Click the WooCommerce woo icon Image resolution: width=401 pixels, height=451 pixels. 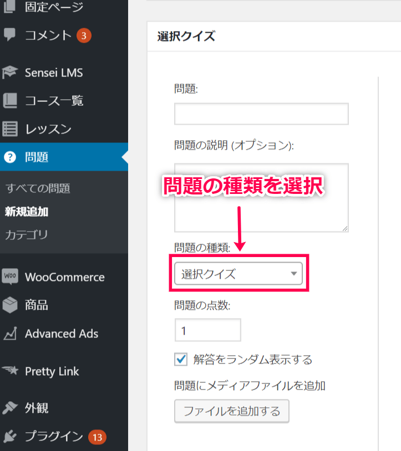10,276
